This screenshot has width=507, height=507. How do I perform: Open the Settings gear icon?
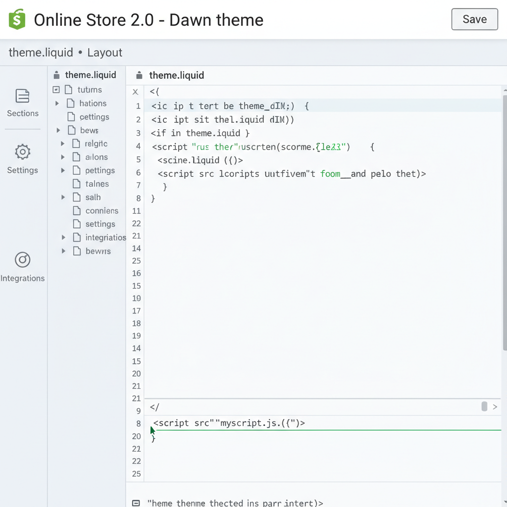point(23,152)
